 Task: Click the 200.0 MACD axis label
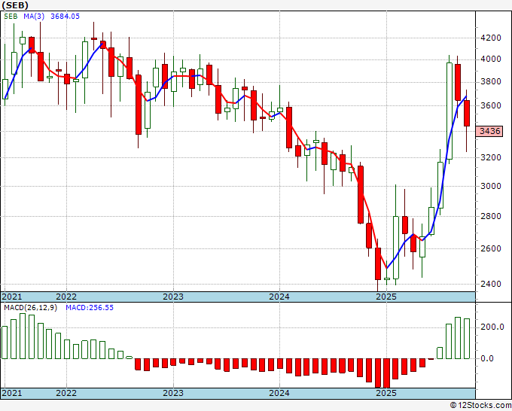(492, 327)
